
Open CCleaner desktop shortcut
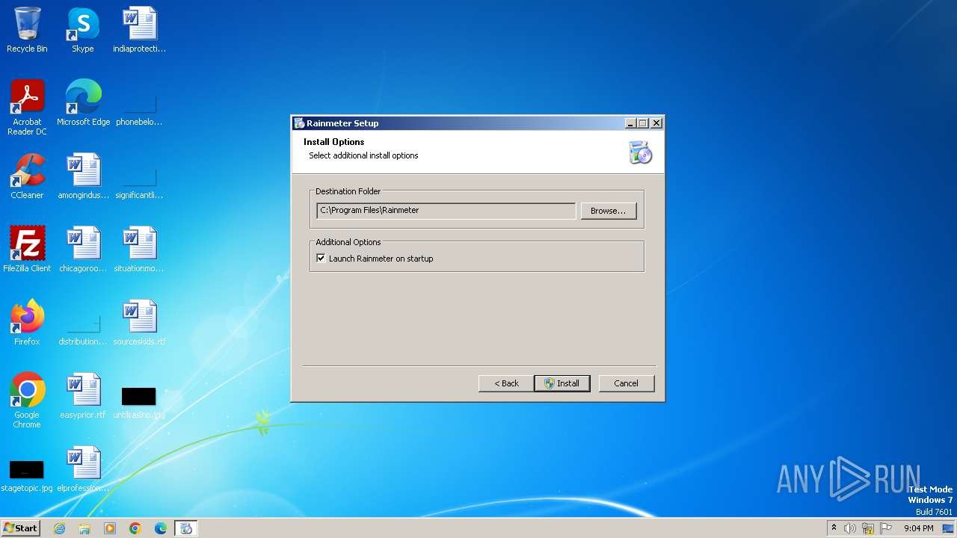pyautogui.click(x=27, y=176)
